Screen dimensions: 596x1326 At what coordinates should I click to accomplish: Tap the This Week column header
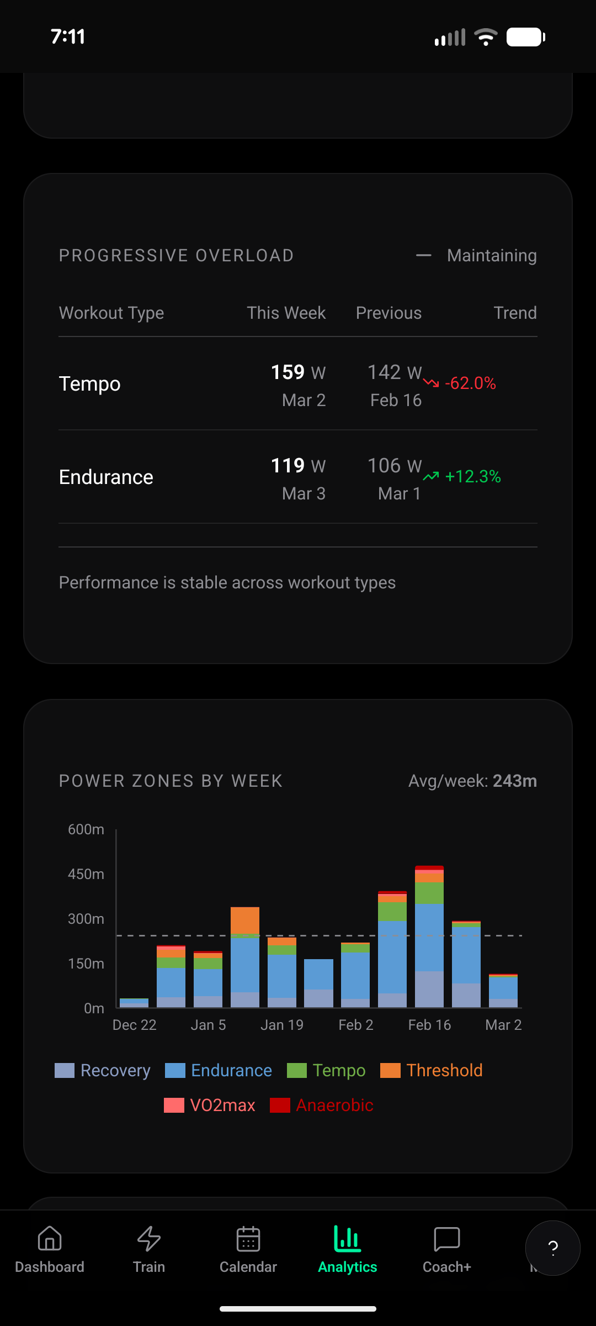(286, 313)
